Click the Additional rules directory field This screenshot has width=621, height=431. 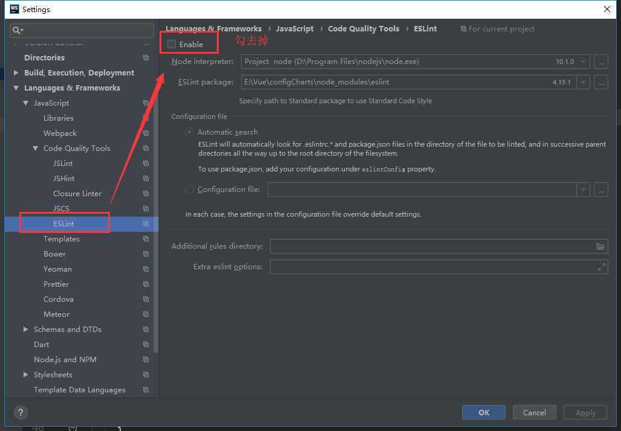coord(439,246)
